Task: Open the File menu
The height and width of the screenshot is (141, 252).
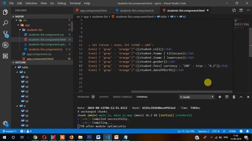Action: pos(11,3)
